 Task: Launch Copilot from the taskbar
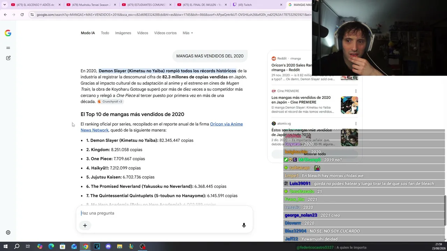point(39,246)
